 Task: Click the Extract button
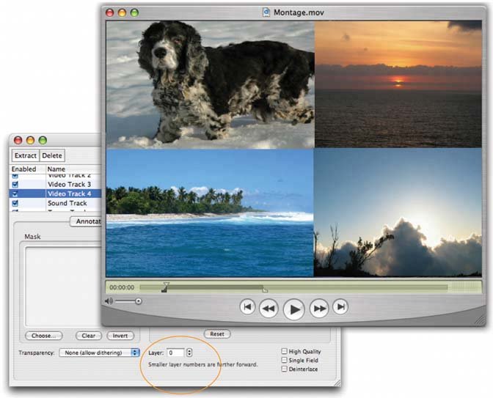pos(26,155)
